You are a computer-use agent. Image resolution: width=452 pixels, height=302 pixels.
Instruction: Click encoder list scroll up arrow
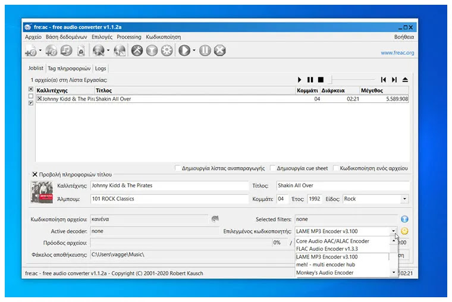(x=394, y=241)
